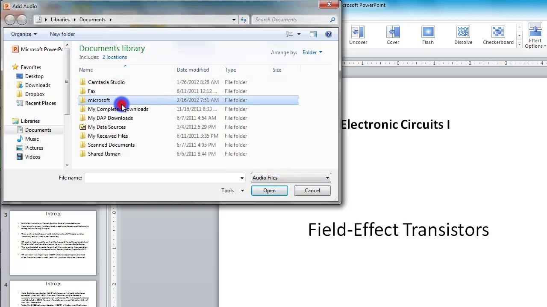This screenshot has height=307, width=547.
Task: Open Audio Files type dropdown
Action: tap(291, 178)
